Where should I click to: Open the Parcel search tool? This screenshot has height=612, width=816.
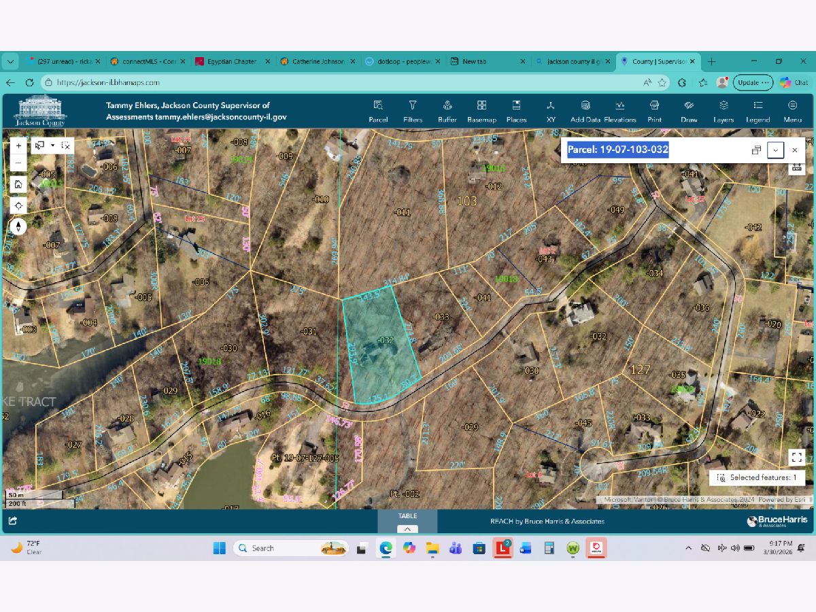[x=378, y=111]
